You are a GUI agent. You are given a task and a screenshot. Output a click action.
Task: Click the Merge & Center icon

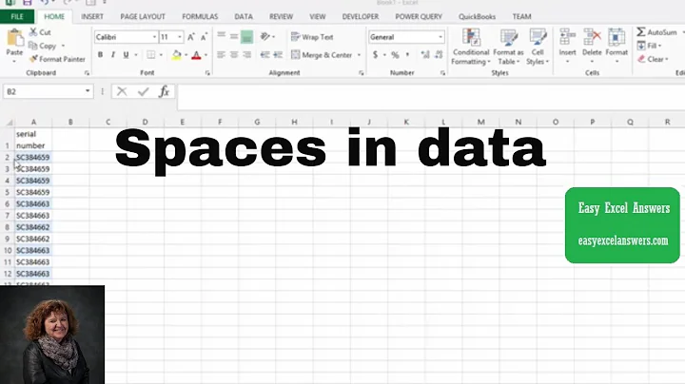[x=295, y=55]
